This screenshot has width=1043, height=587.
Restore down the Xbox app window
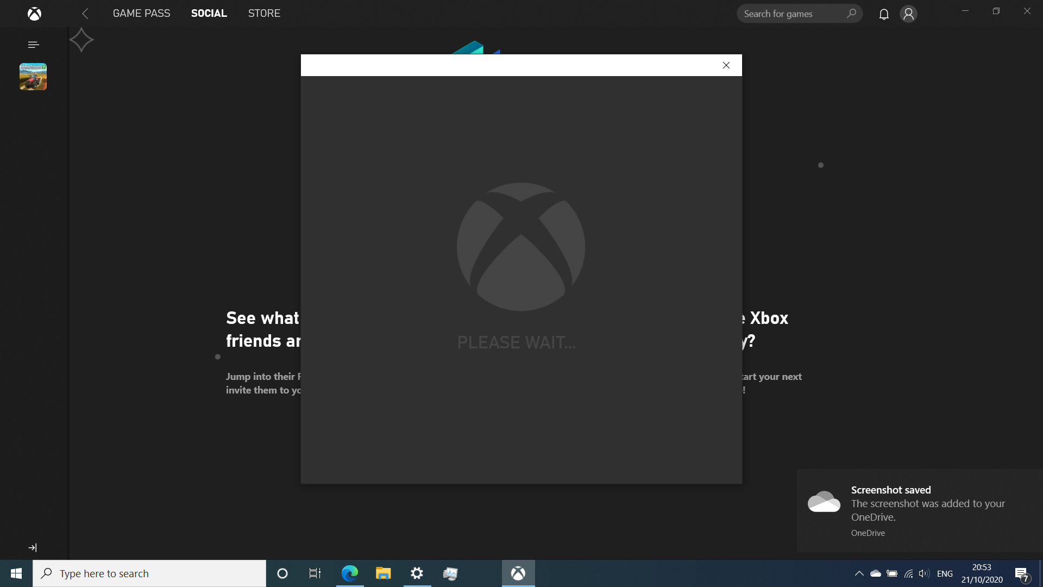click(x=996, y=11)
